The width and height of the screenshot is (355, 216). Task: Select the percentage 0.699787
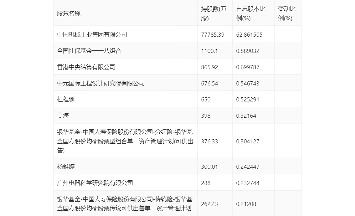click(248, 67)
